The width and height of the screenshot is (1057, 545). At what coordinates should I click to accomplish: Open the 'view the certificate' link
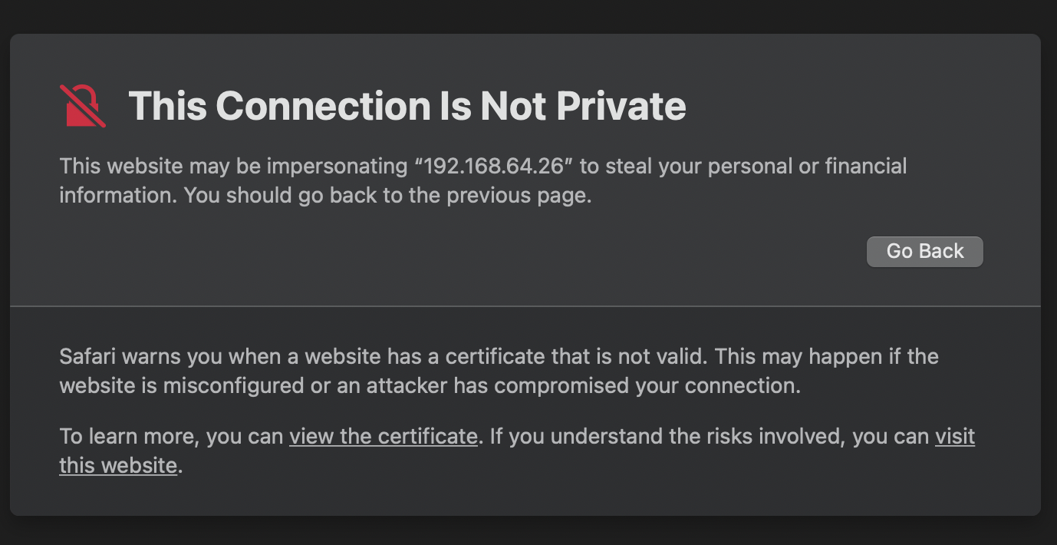pyautogui.click(x=384, y=436)
